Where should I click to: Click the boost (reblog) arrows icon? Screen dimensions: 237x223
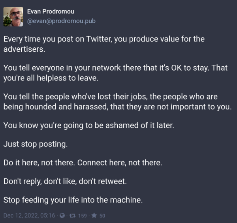click(x=72, y=216)
